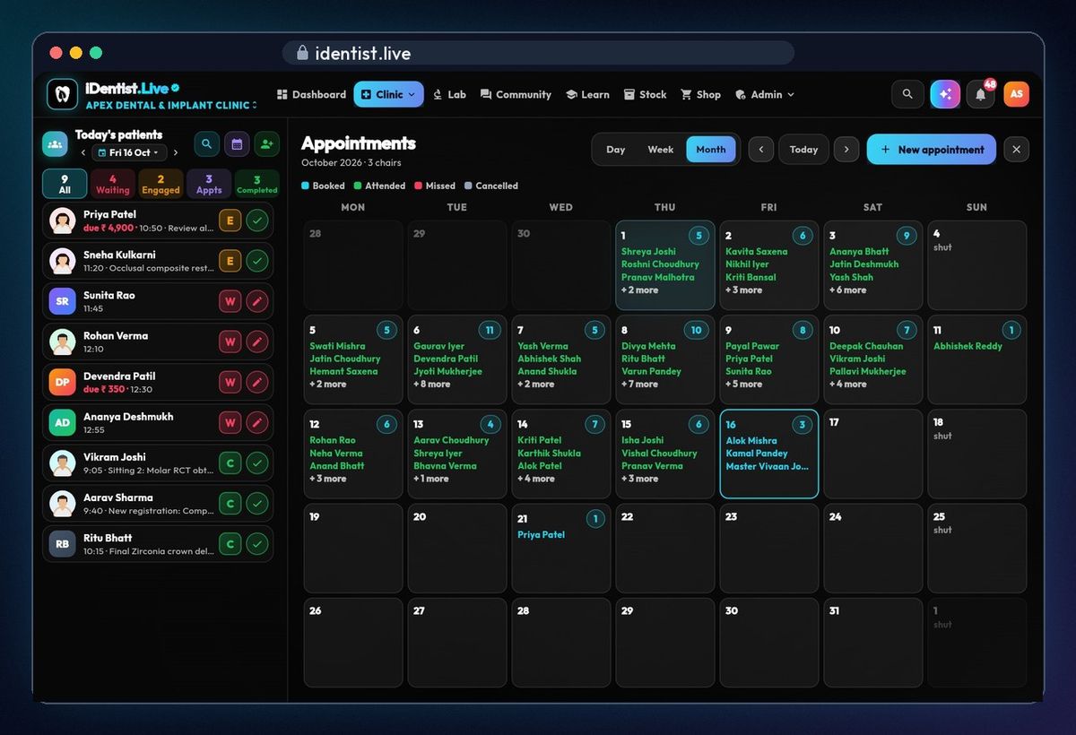Filter patients by Waiting
The image size is (1076, 735).
[113, 184]
